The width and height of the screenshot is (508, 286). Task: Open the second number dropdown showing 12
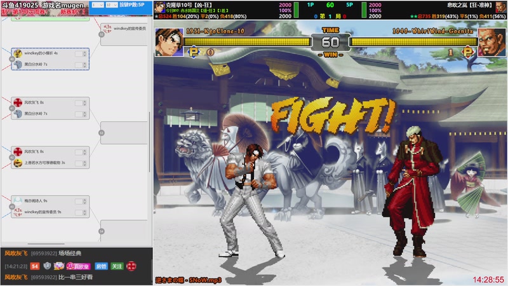point(112,5)
